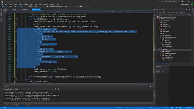Image resolution: width=194 pixels, height=109 pixels.
Task: Select the ALL_BUILD project
Action: (166, 21)
